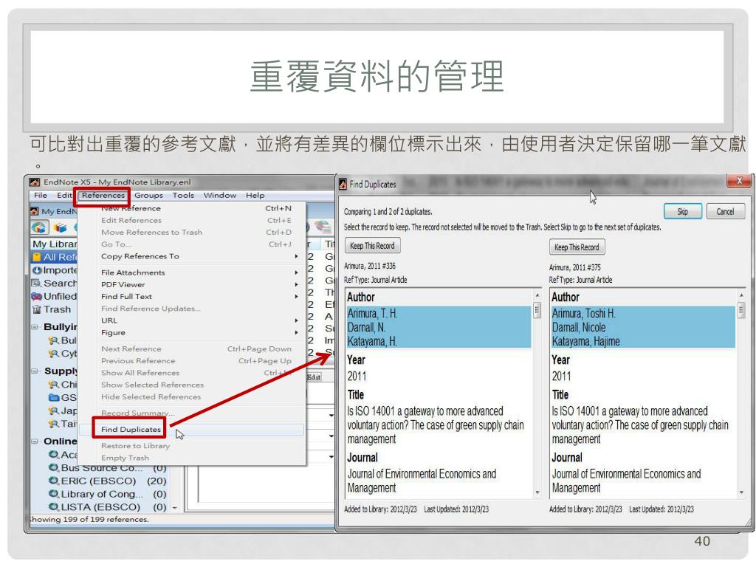Expand the PDF Viewer submenu arrow
The image size is (756, 567).
click(297, 284)
